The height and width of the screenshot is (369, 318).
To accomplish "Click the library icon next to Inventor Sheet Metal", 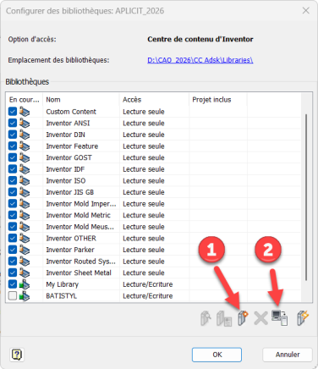I will (25, 273).
